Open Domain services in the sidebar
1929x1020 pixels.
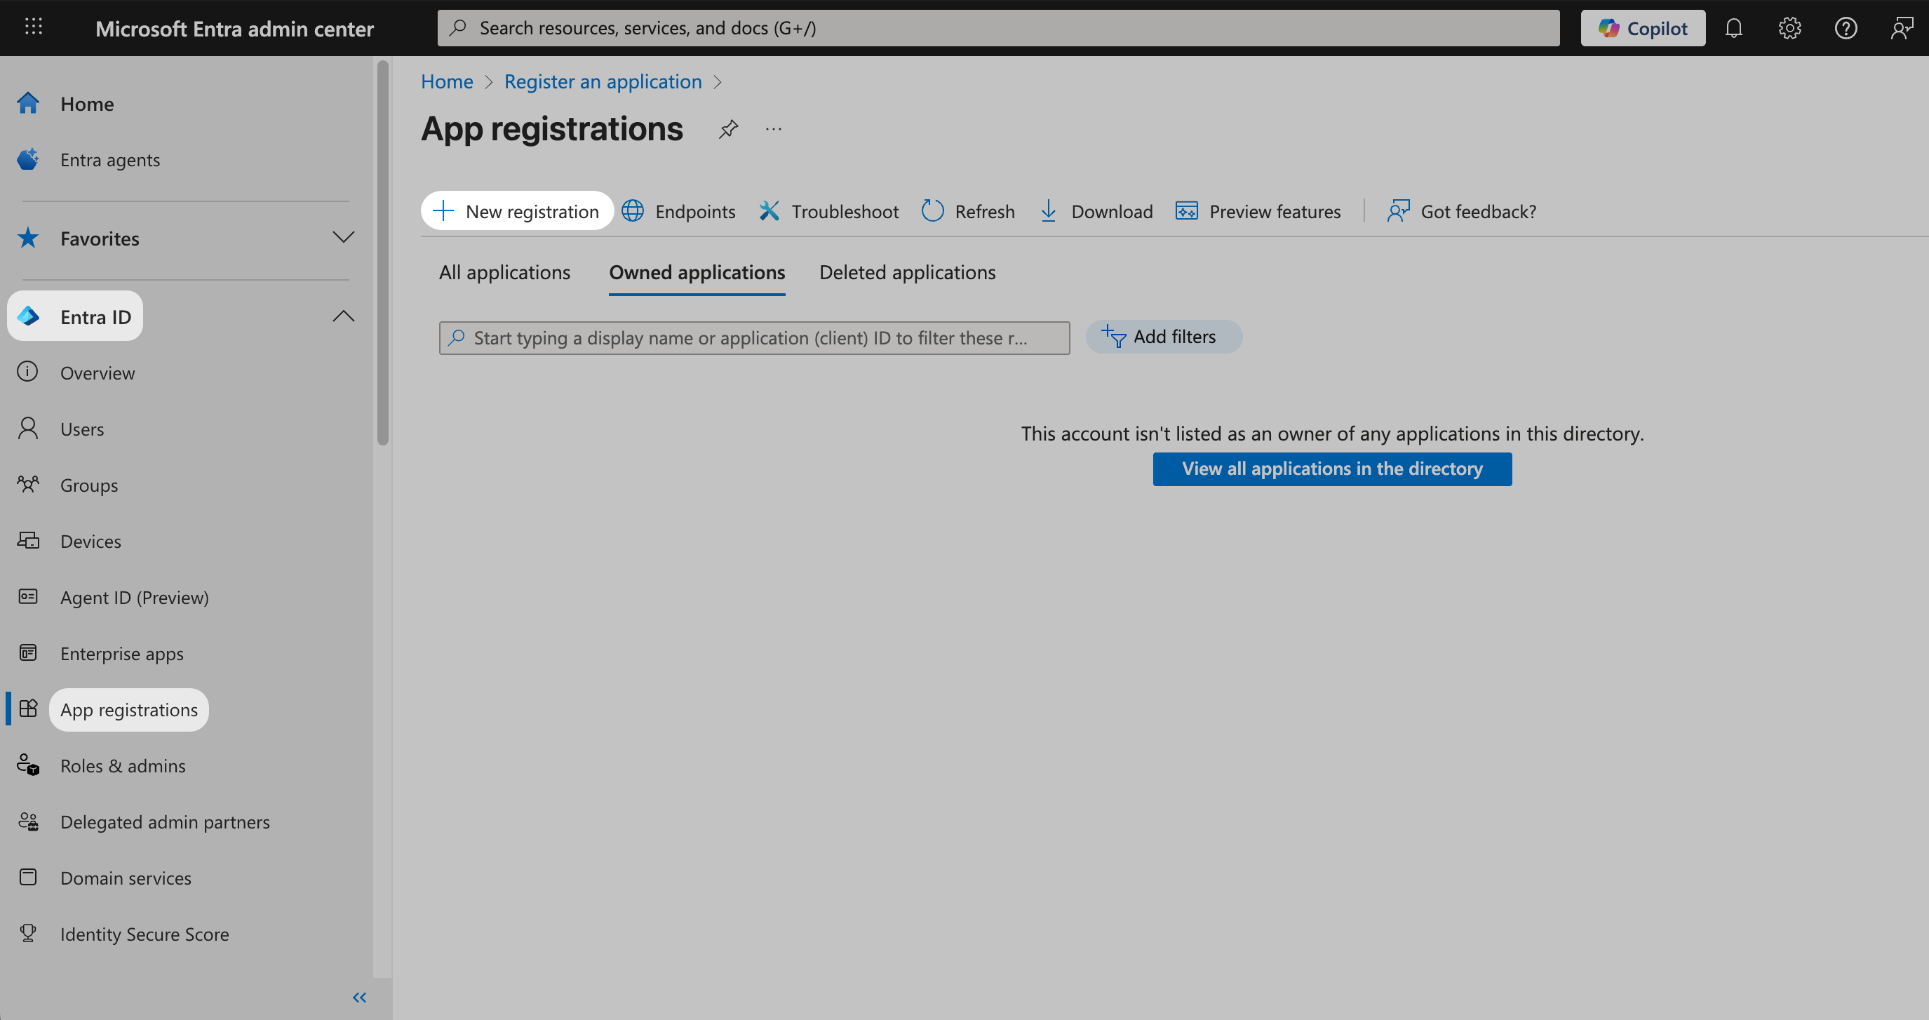(x=126, y=878)
